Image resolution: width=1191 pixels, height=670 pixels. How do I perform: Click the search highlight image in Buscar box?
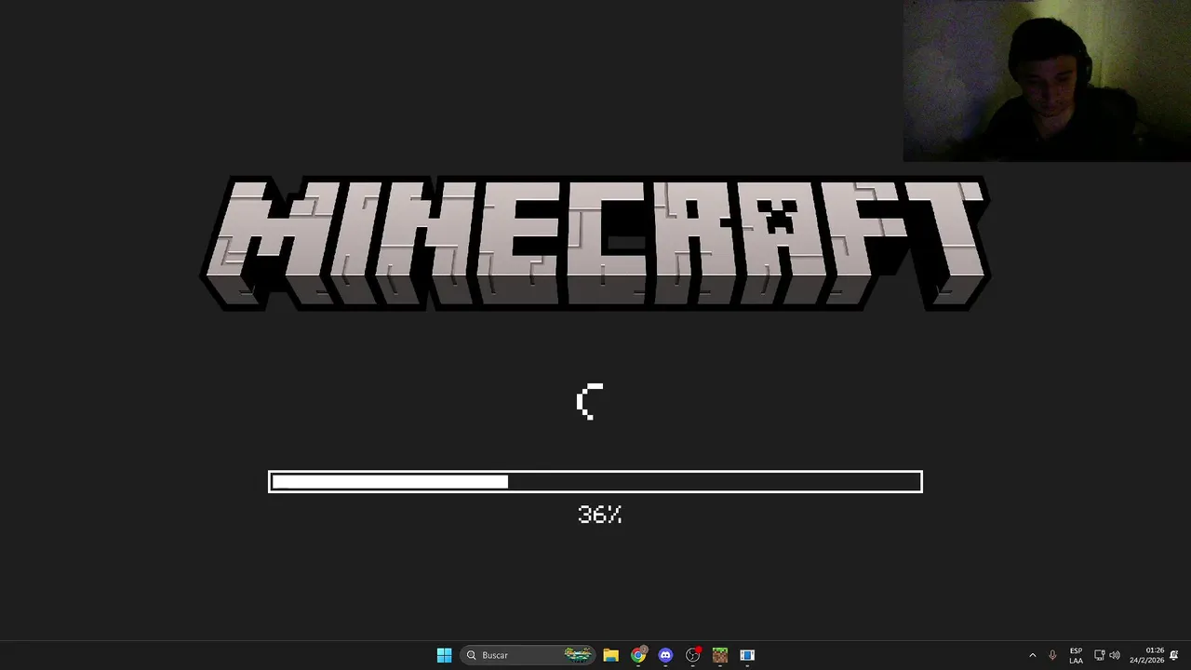[x=578, y=655]
